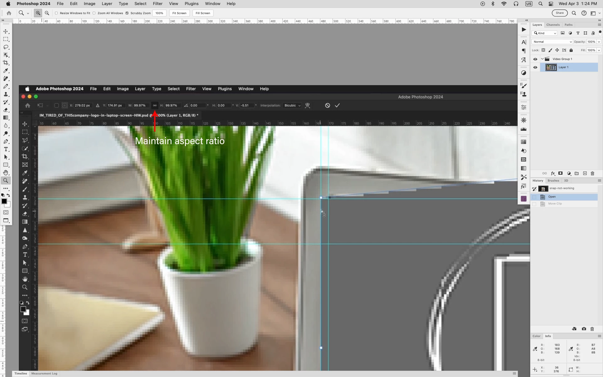The image size is (603, 377).
Task: Click the foreground color swatch
Action: [x=4, y=201]
